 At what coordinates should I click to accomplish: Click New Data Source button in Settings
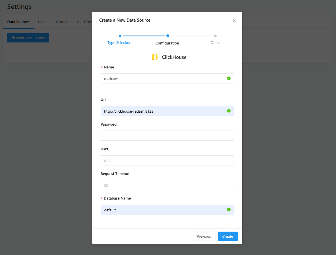28,38
